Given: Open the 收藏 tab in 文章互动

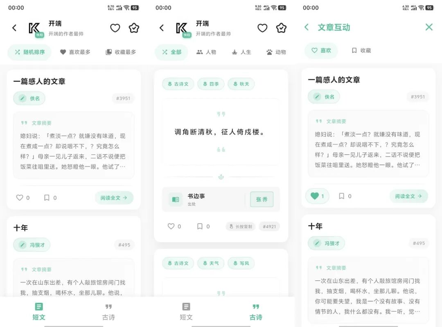Looking at the screenshot, I should [361, 50].
